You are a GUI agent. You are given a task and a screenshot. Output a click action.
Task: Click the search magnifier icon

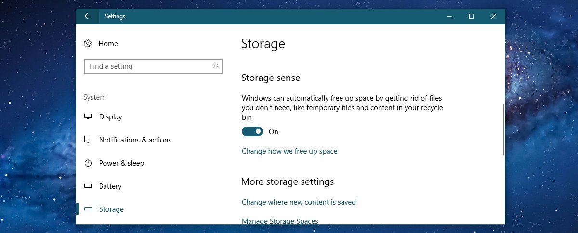[215, 66]
